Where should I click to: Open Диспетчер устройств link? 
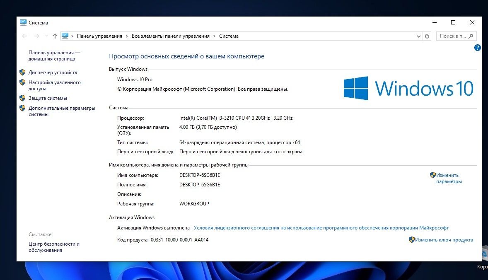[53, 72]
